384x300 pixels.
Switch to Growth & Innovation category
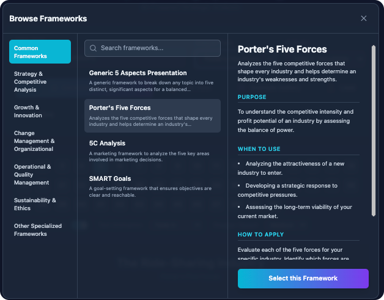[40, 111]
